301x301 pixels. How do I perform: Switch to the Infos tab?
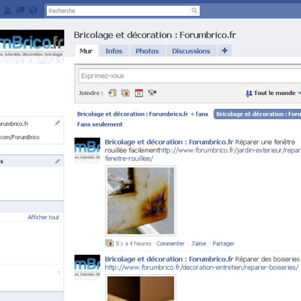tap(114, 51)
